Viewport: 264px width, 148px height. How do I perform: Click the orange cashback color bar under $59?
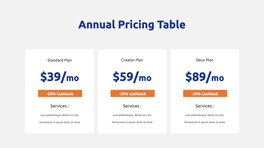point(133,93)
